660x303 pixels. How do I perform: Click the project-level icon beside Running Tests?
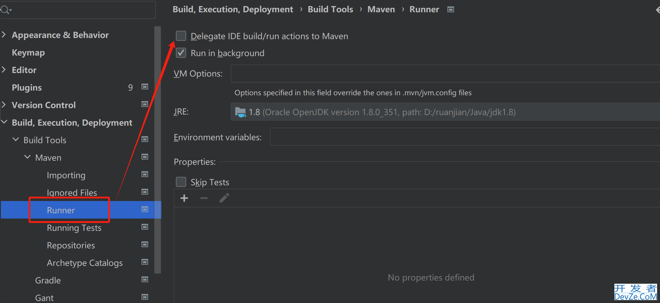[x=145, y=227]
